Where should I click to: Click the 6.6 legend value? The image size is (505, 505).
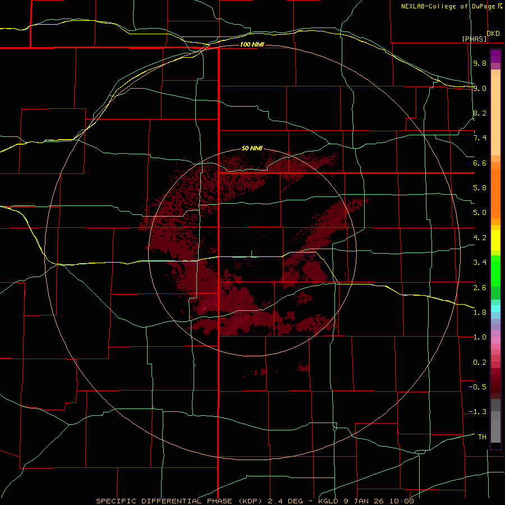[x=480, y=163]
